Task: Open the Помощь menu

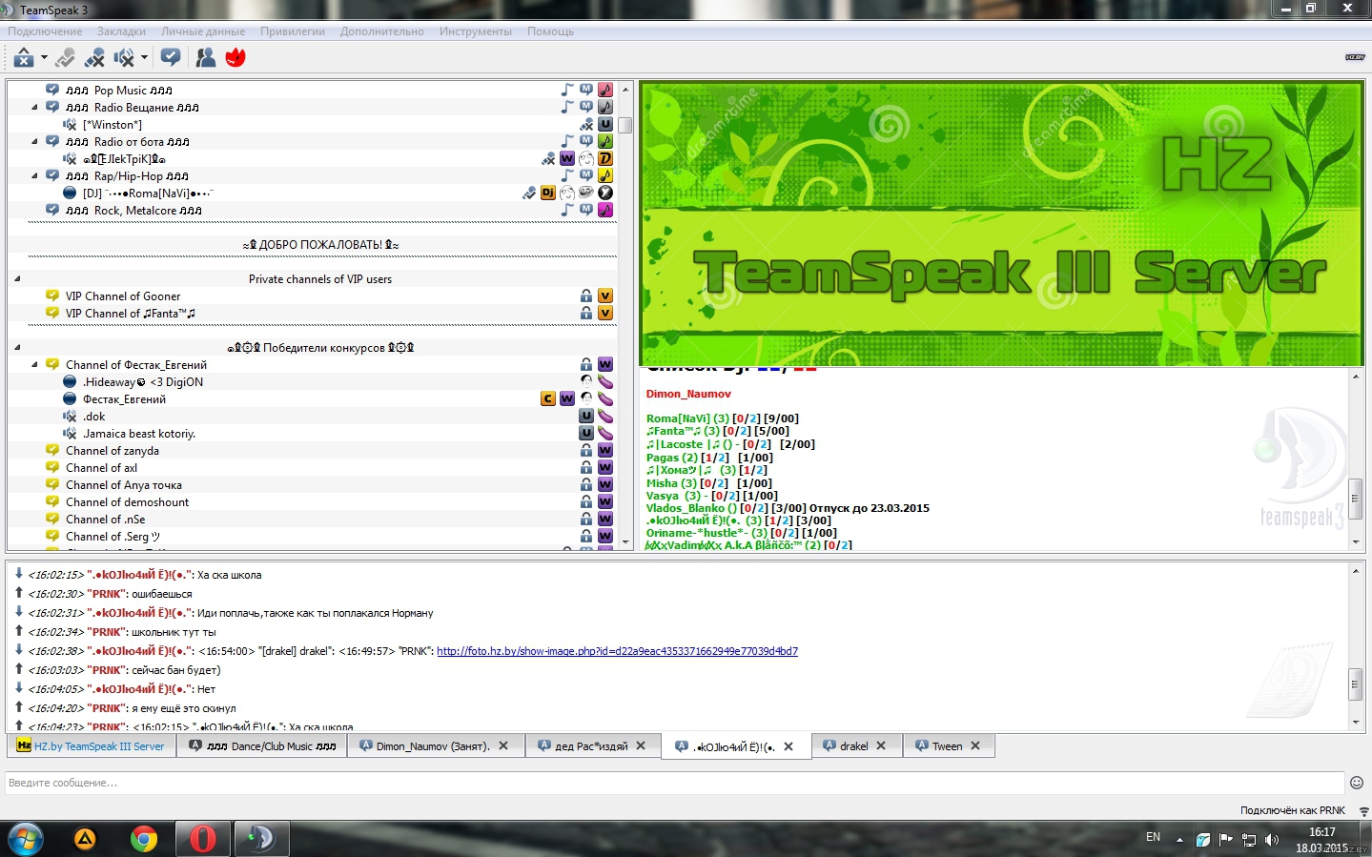Action: (551, 31)
